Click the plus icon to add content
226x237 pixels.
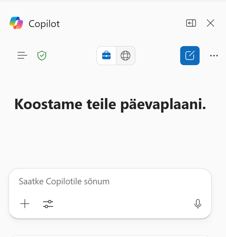click(25, 204)
